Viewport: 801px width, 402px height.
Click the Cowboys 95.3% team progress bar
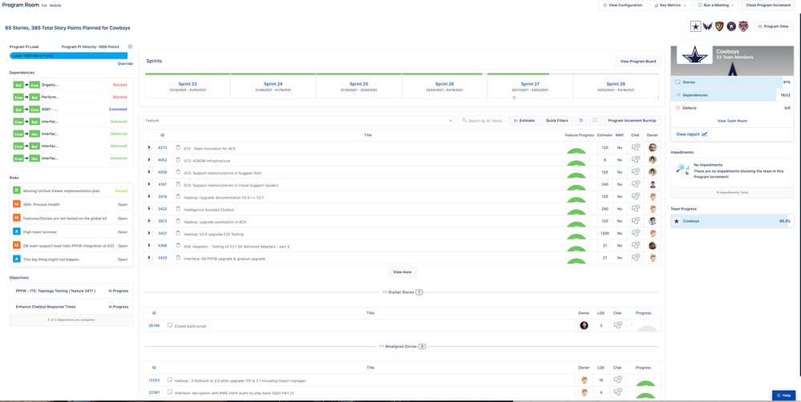click(x=732, y=221)
